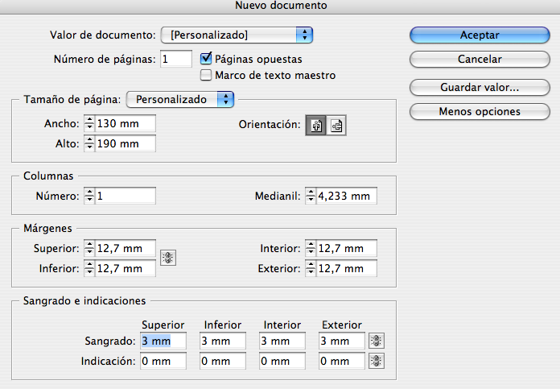The height and width of the screenshot is (389, 560).
Task: Enable Marco de texto maestro checkbox
Action: [x=206, y=75]
